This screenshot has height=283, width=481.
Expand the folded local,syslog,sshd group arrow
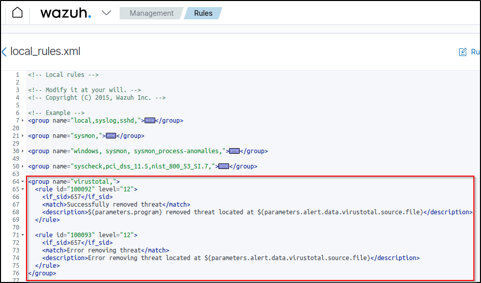(23, 121)
